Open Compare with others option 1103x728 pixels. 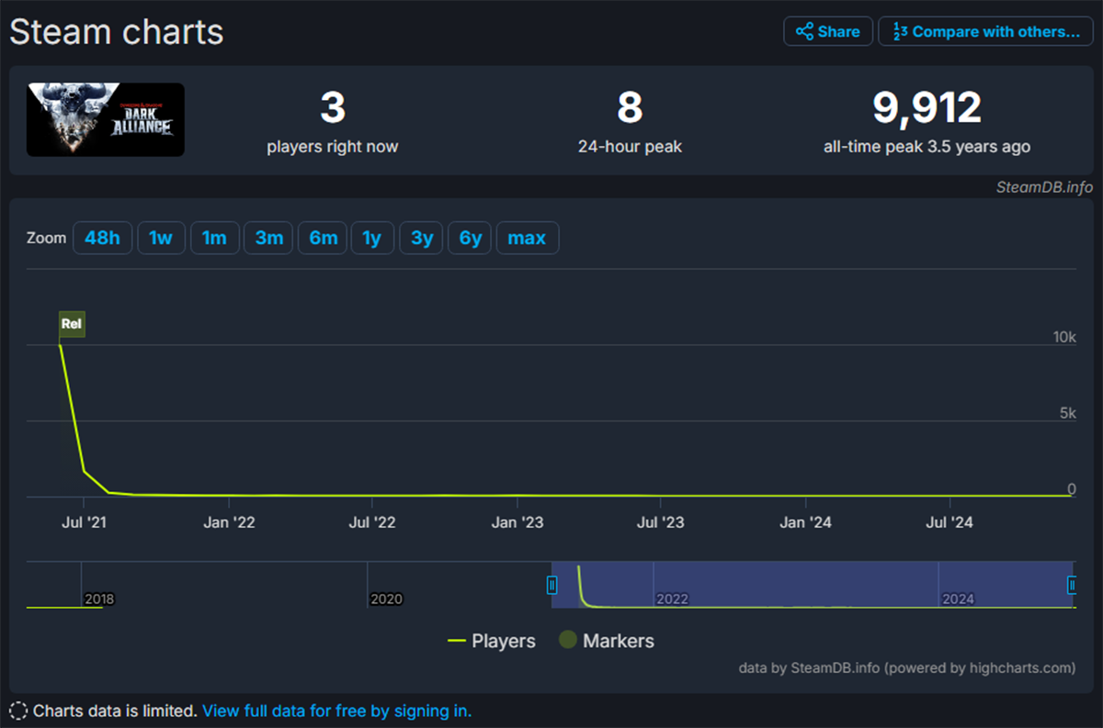985,31
